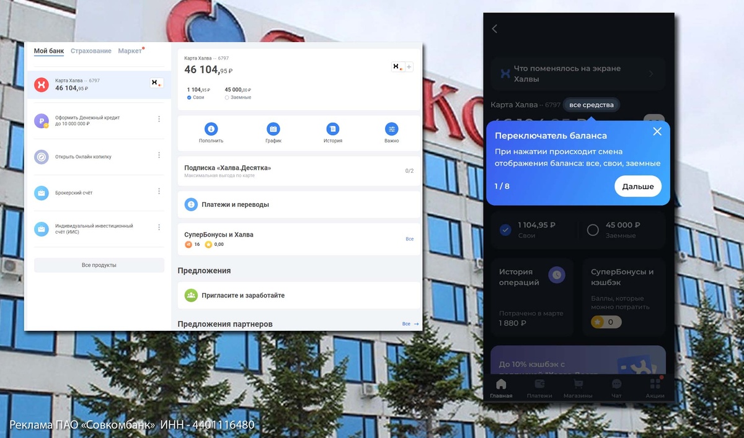Click the Платежи и переводы label

click(x=235, y=204)
